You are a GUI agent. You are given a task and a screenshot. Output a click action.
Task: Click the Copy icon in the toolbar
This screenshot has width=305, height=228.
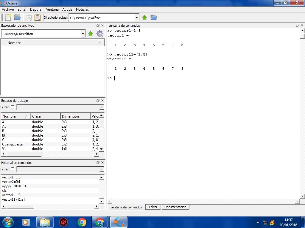tap(29, 17)
